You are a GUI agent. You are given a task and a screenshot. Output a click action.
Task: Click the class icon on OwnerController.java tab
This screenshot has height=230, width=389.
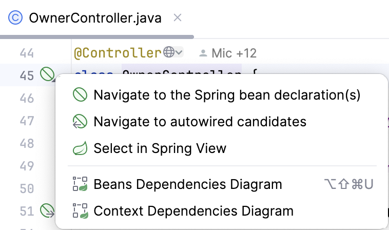16,18
